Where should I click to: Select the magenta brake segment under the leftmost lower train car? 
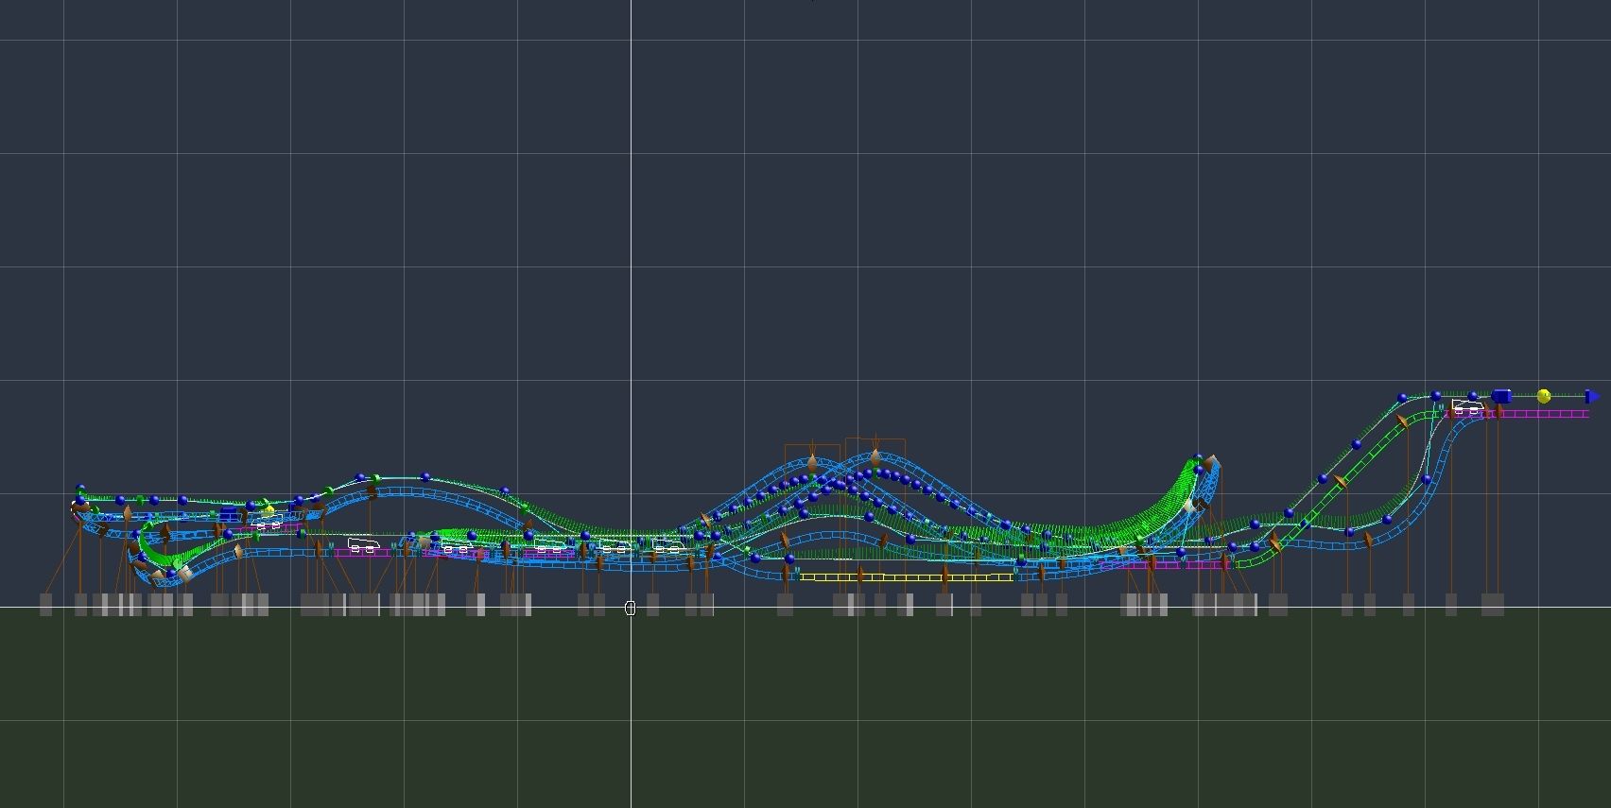[362, 554]
